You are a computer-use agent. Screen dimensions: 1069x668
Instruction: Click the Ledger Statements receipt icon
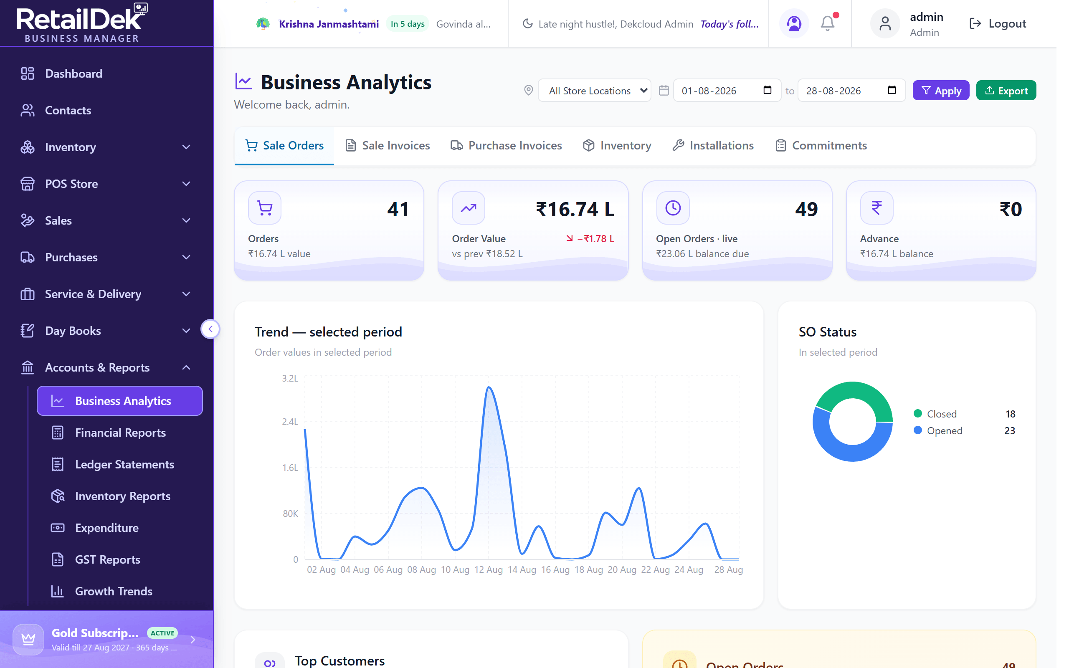(58, 464)
